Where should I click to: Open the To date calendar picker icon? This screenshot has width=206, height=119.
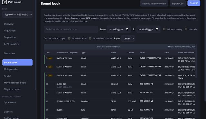157,29
